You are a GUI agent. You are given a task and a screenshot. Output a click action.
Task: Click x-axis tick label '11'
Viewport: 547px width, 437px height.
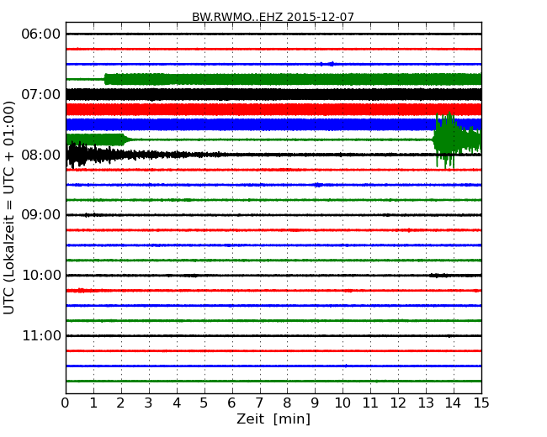click(370, 403)
